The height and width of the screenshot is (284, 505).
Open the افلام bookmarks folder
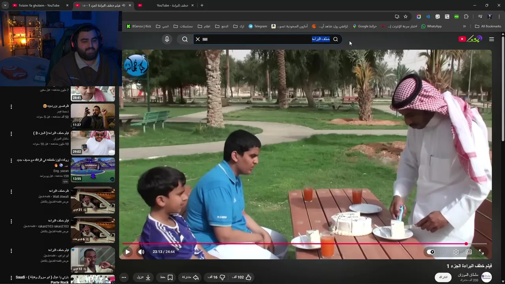(204, 26)
